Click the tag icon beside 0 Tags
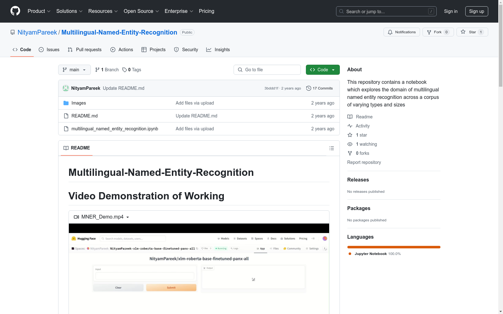Image resolution: width=503 pixels, height=314 pixels. pyautogui.click(x=124, y=70)
